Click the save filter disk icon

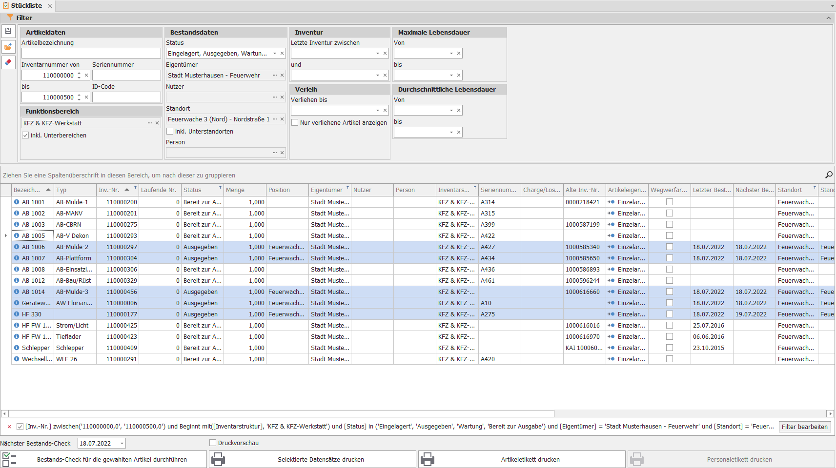[x=8, y=32]
